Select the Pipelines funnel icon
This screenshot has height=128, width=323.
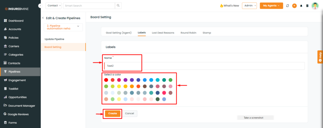5,72
